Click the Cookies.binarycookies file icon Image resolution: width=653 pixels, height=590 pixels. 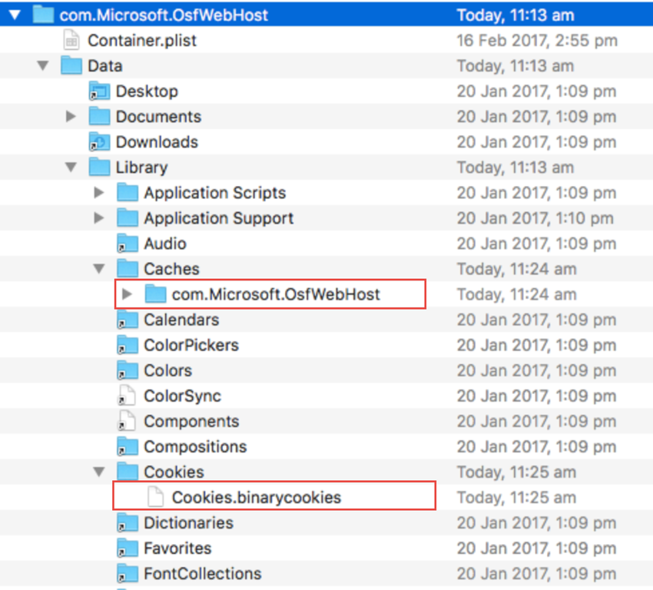[x=155, y=497]
